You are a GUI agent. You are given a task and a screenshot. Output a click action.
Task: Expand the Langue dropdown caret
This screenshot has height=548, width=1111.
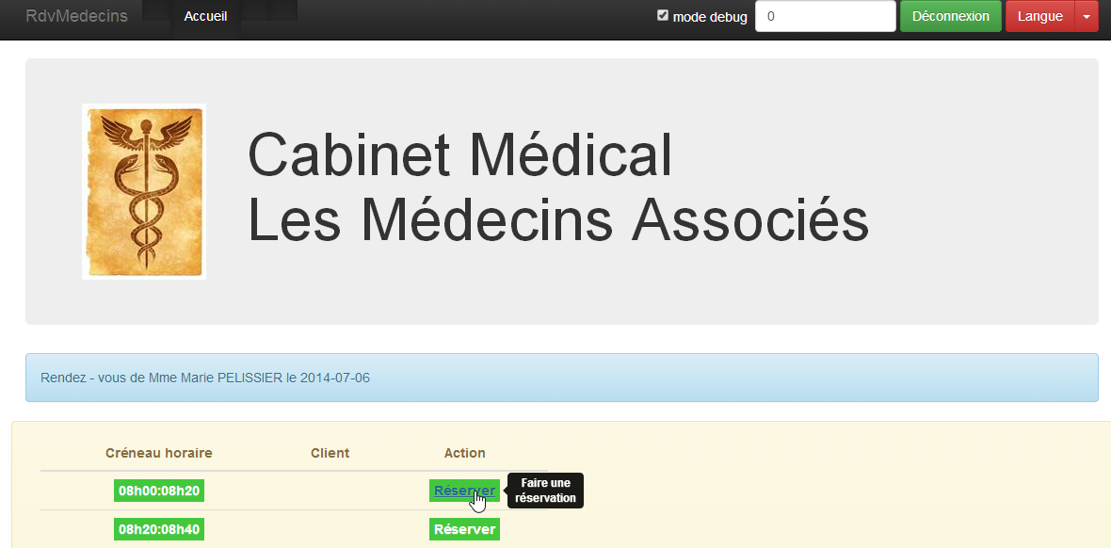[x=1087, y=16]
